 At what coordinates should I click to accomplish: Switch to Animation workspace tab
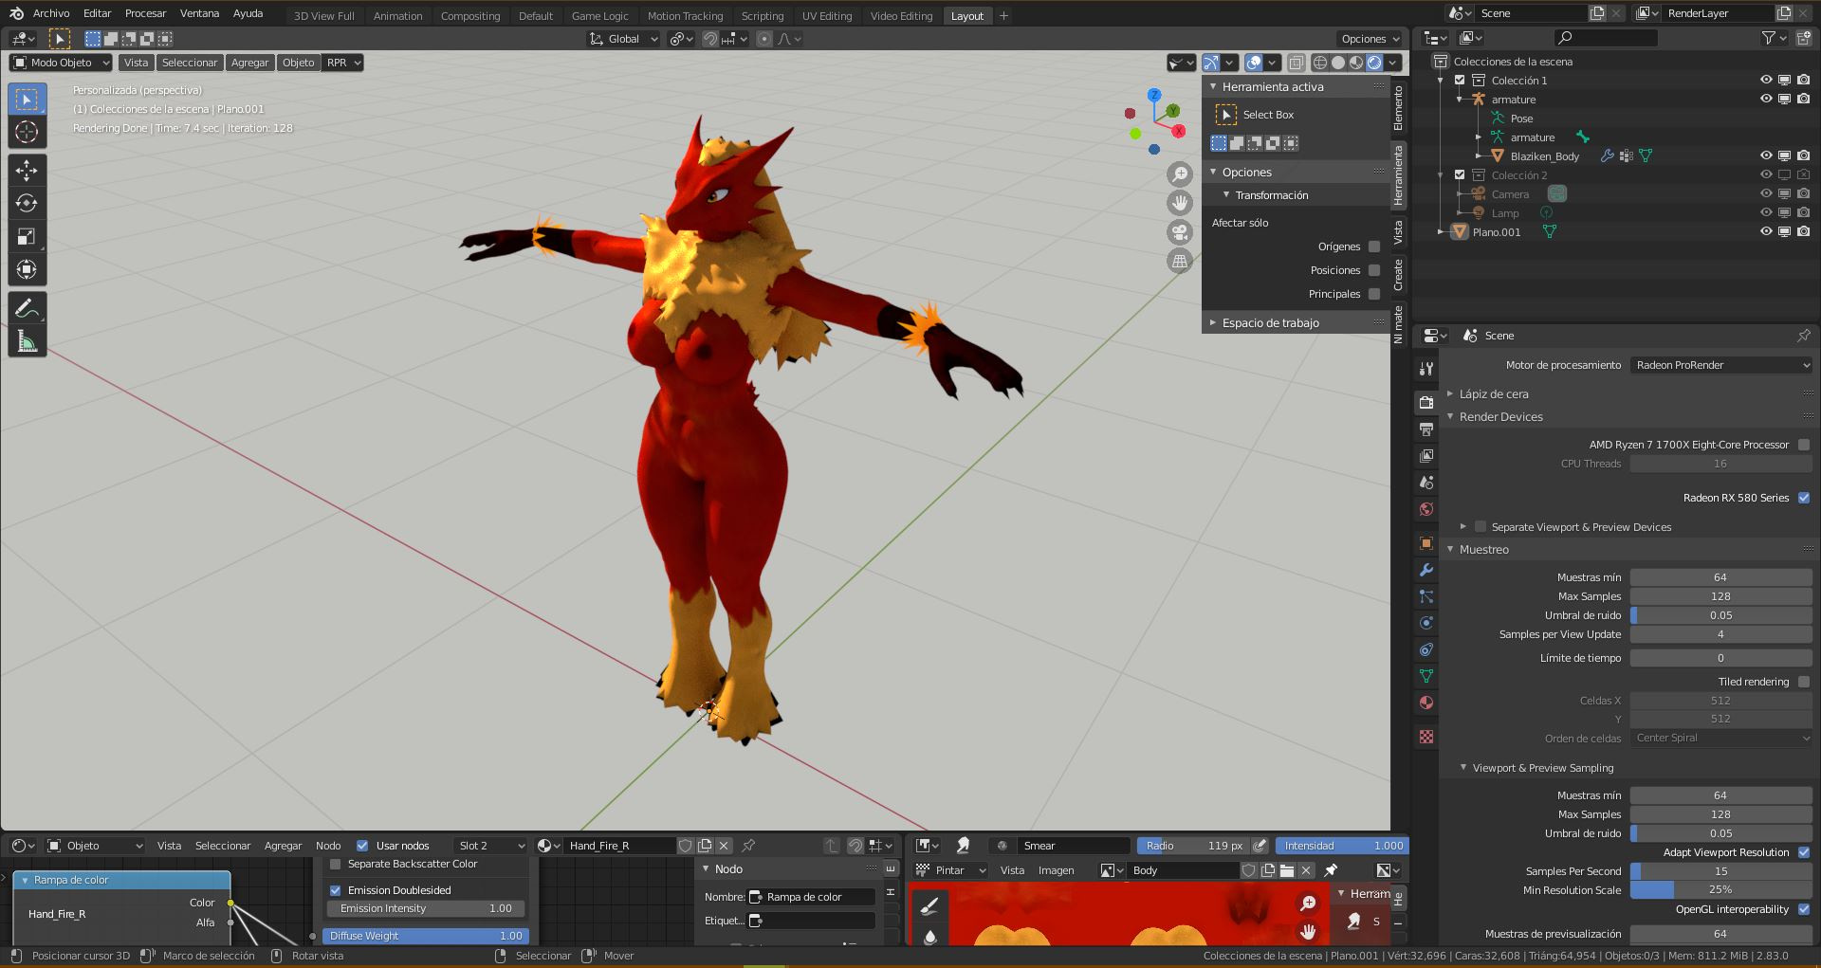(x=397, y=16)
